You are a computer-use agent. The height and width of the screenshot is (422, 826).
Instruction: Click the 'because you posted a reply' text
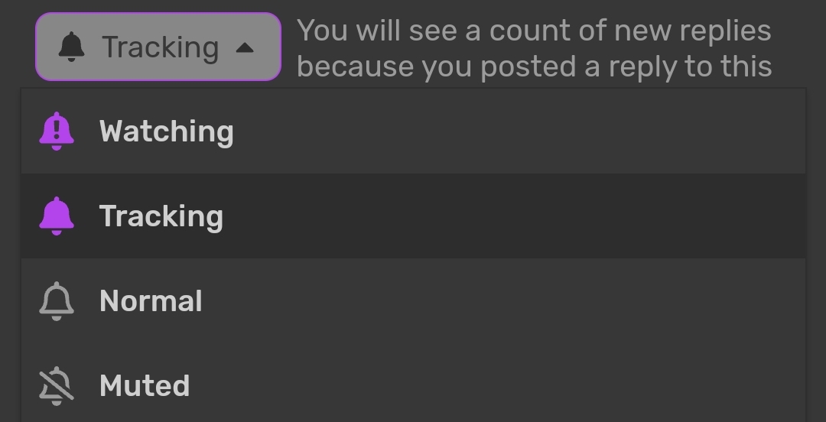(x=534, y=67)
